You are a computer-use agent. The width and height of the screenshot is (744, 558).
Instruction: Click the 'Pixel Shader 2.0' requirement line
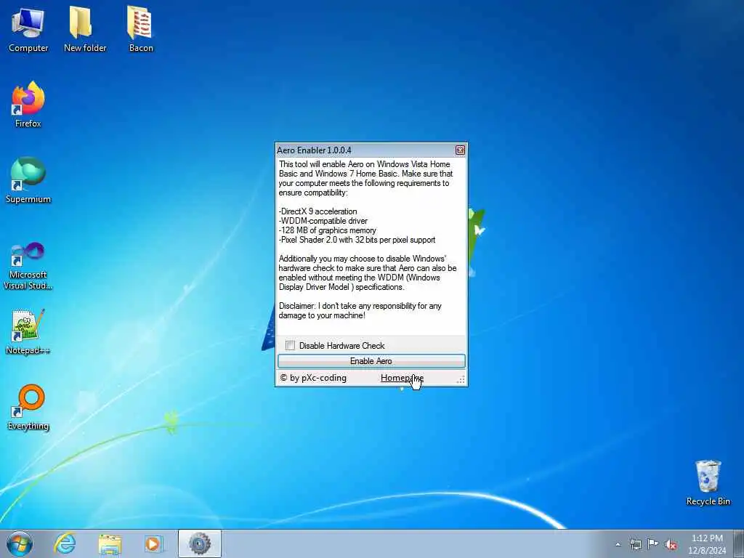tap(357, 240)
